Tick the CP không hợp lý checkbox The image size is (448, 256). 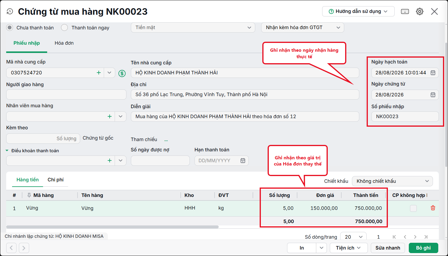(414, 208)
